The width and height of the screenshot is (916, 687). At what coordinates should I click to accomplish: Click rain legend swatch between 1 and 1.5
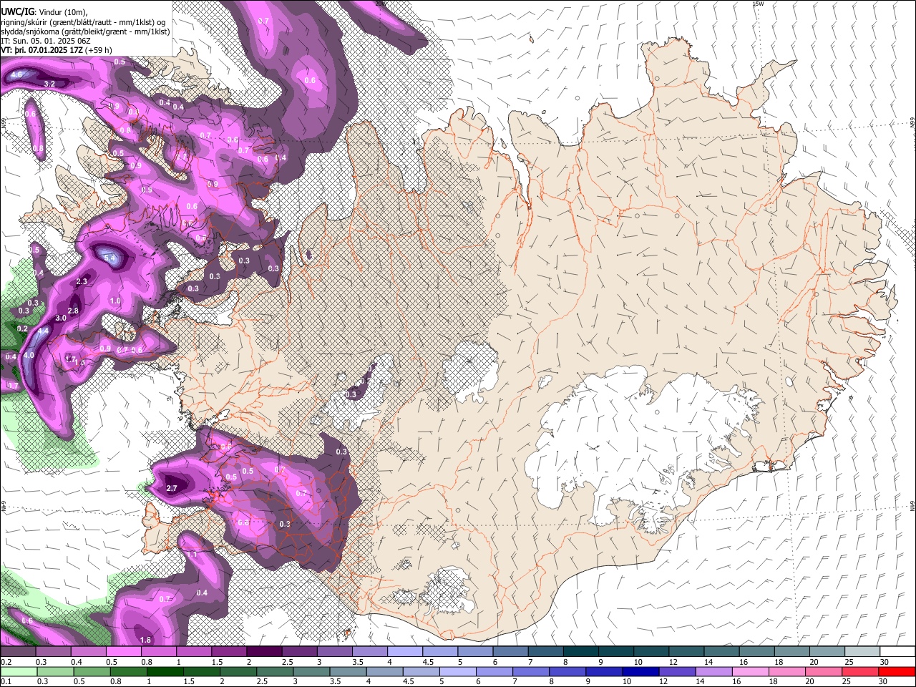(x=165, y=671)
